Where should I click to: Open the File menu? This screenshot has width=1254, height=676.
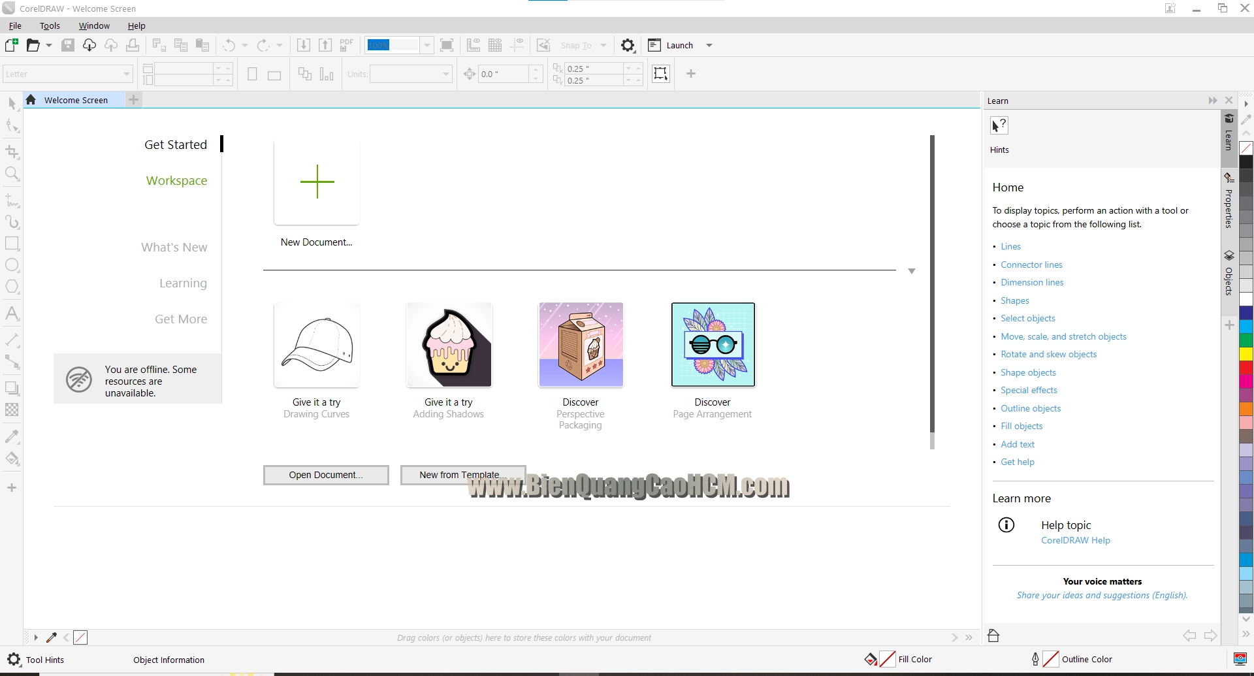[x=15, y=26]
